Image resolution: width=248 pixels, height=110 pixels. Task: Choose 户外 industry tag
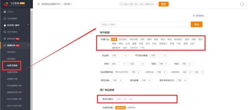point(143,48)
